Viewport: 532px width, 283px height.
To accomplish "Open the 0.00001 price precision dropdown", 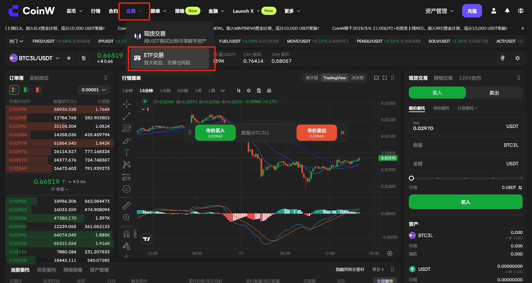I will 93,90.
